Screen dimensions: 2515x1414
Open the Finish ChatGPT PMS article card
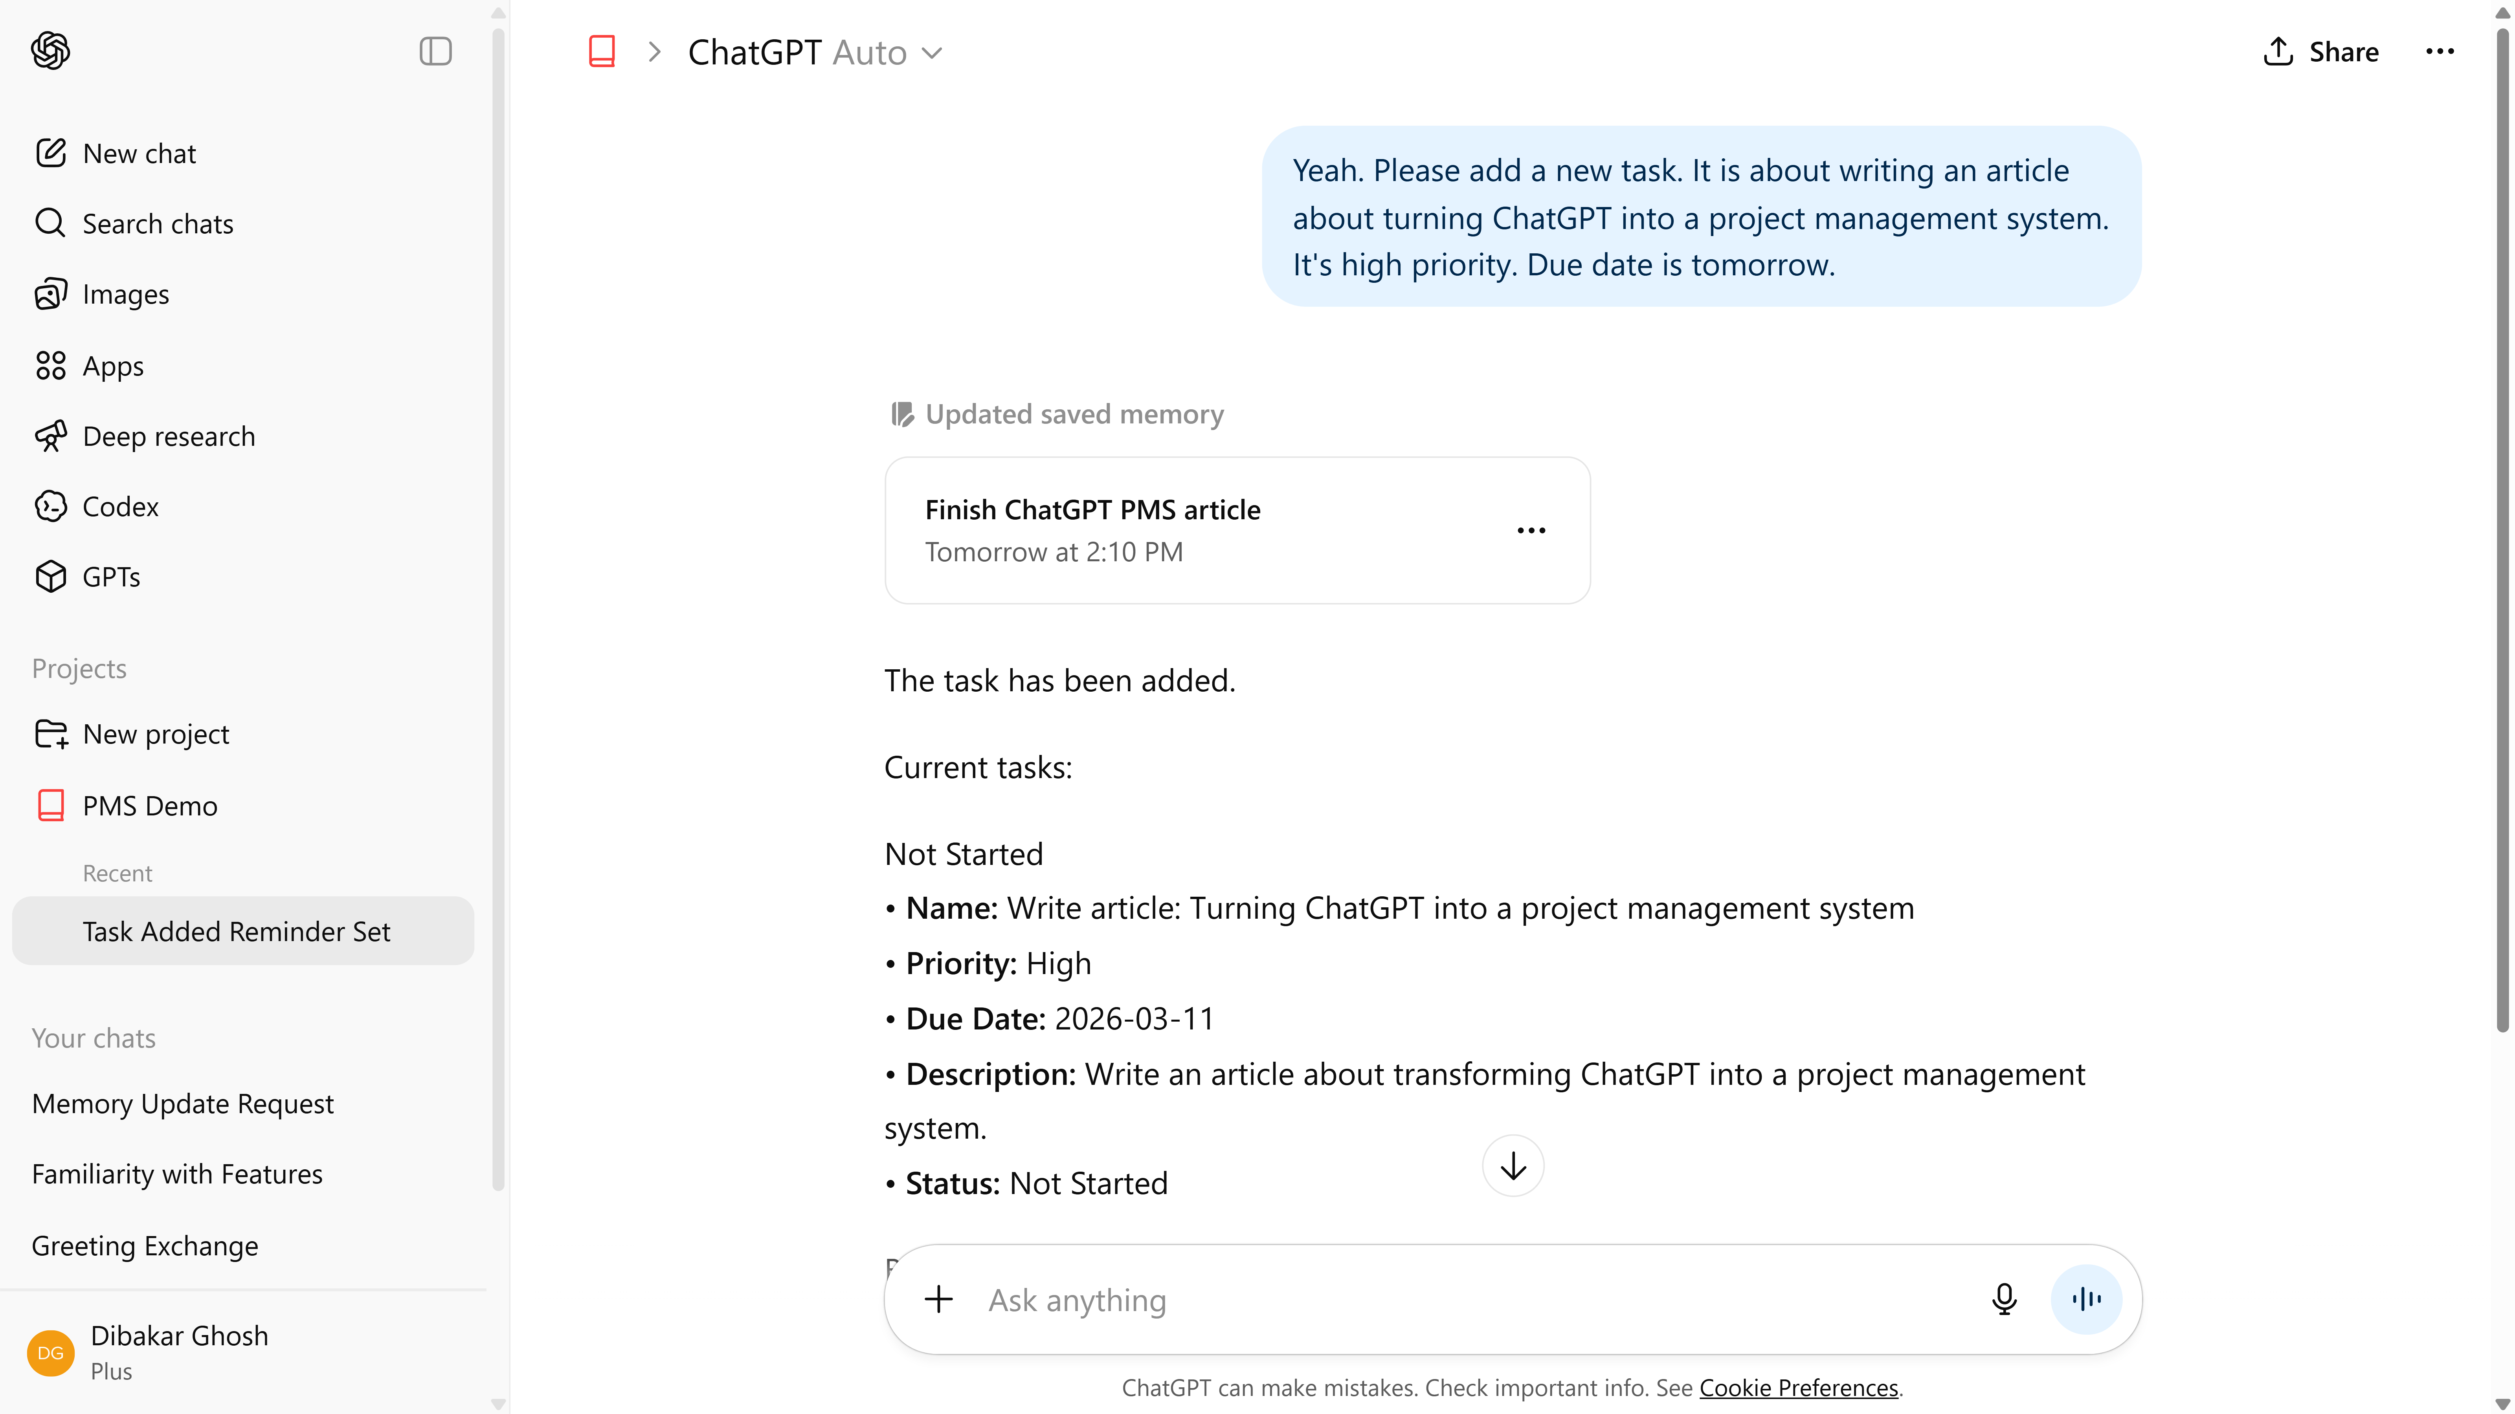1237,531
